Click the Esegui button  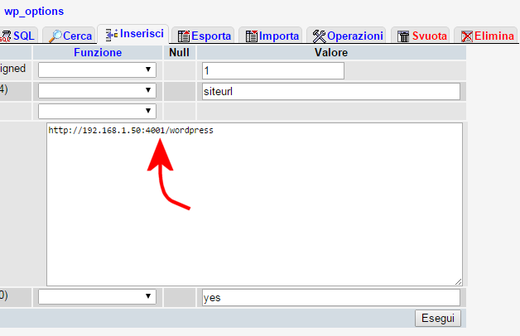coord(438,318)
